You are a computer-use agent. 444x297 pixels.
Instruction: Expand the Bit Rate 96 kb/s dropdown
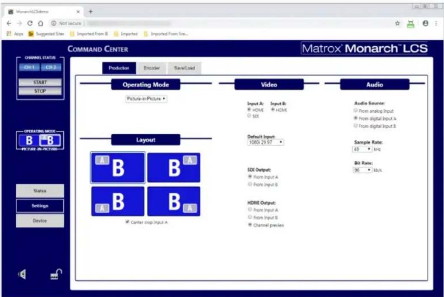pos(363,170)
